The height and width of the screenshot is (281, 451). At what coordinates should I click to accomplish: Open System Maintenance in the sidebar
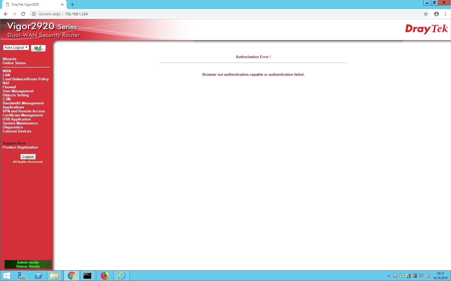(20, 123)
